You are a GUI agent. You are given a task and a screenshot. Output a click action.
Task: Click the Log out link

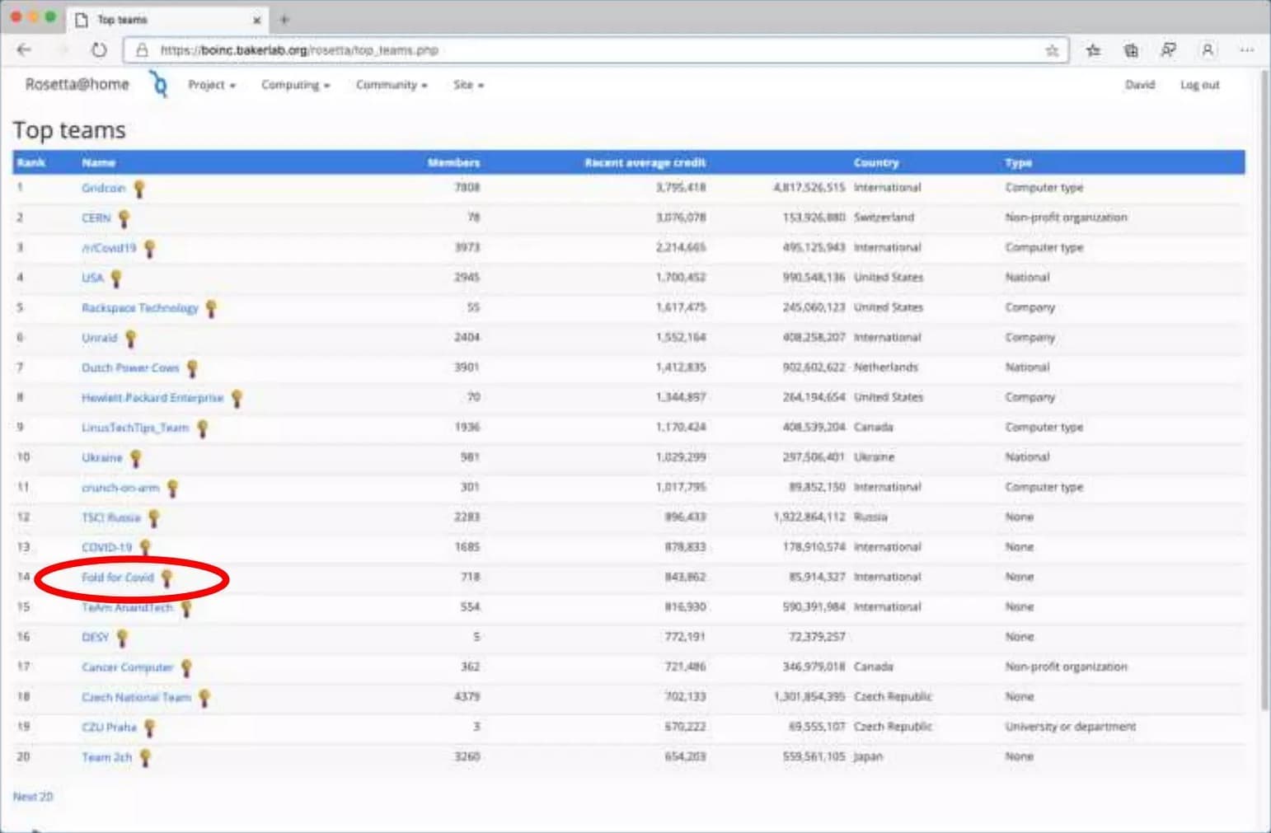tap(1199, 85)
